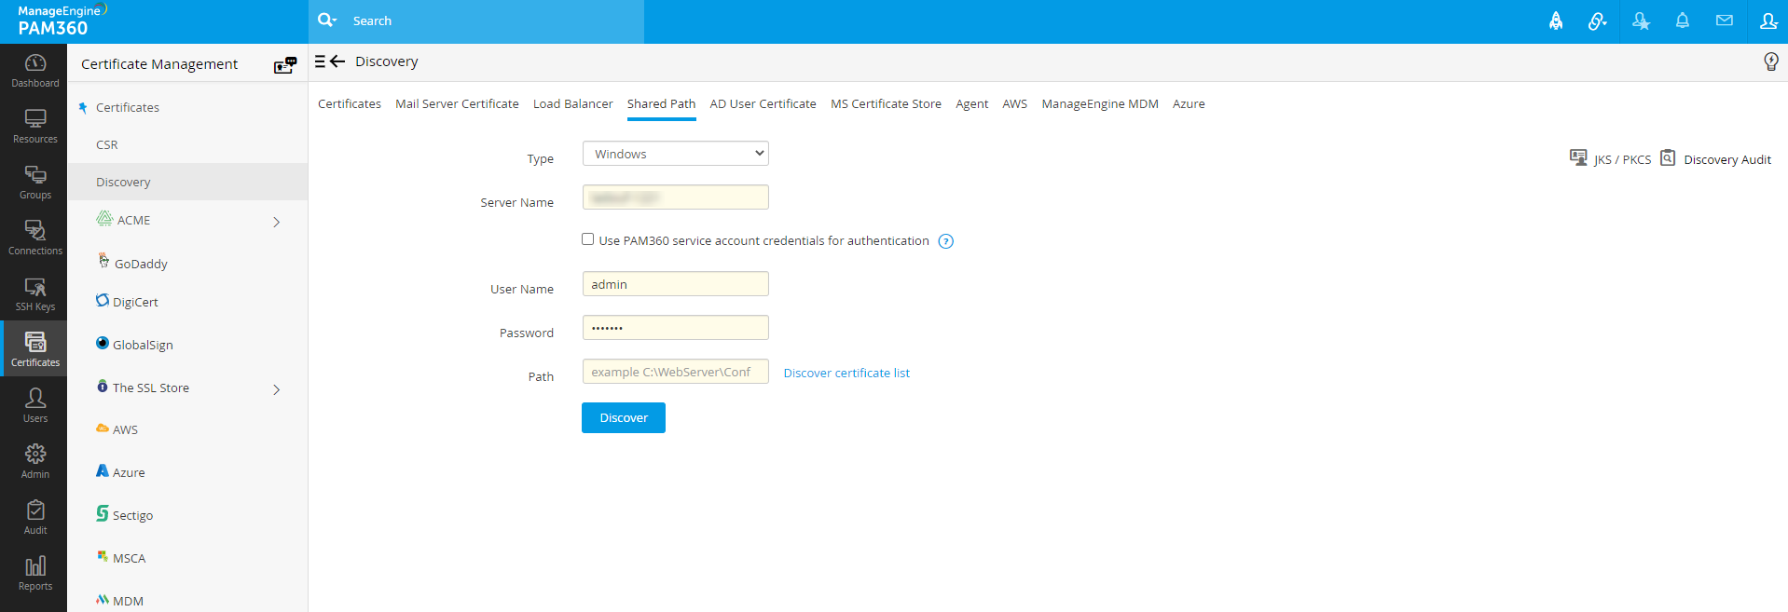Screen dimensions: 1788x612
Task: Click the lightbulb tips icon
Action: (1771, 61)
